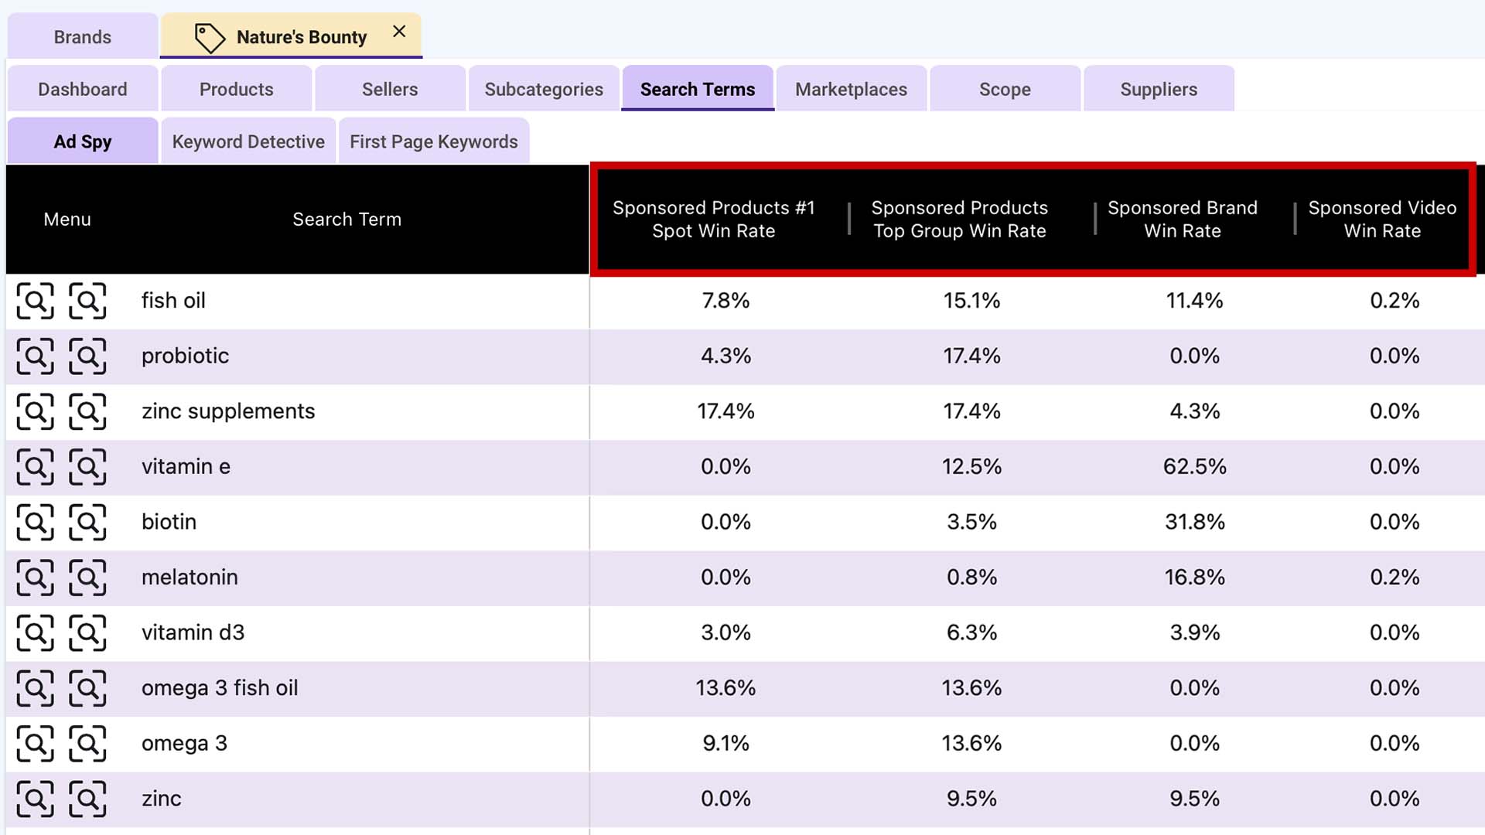
Task: Click the tag icon on Nature's Bounty tab
Action: coord(209,37)
